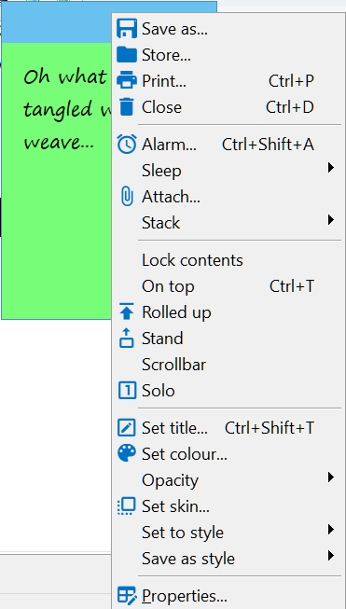Click the folder icon beside Store
Image resolution: width=346 pixels, height=609 pixels.
tap(127, 55)
